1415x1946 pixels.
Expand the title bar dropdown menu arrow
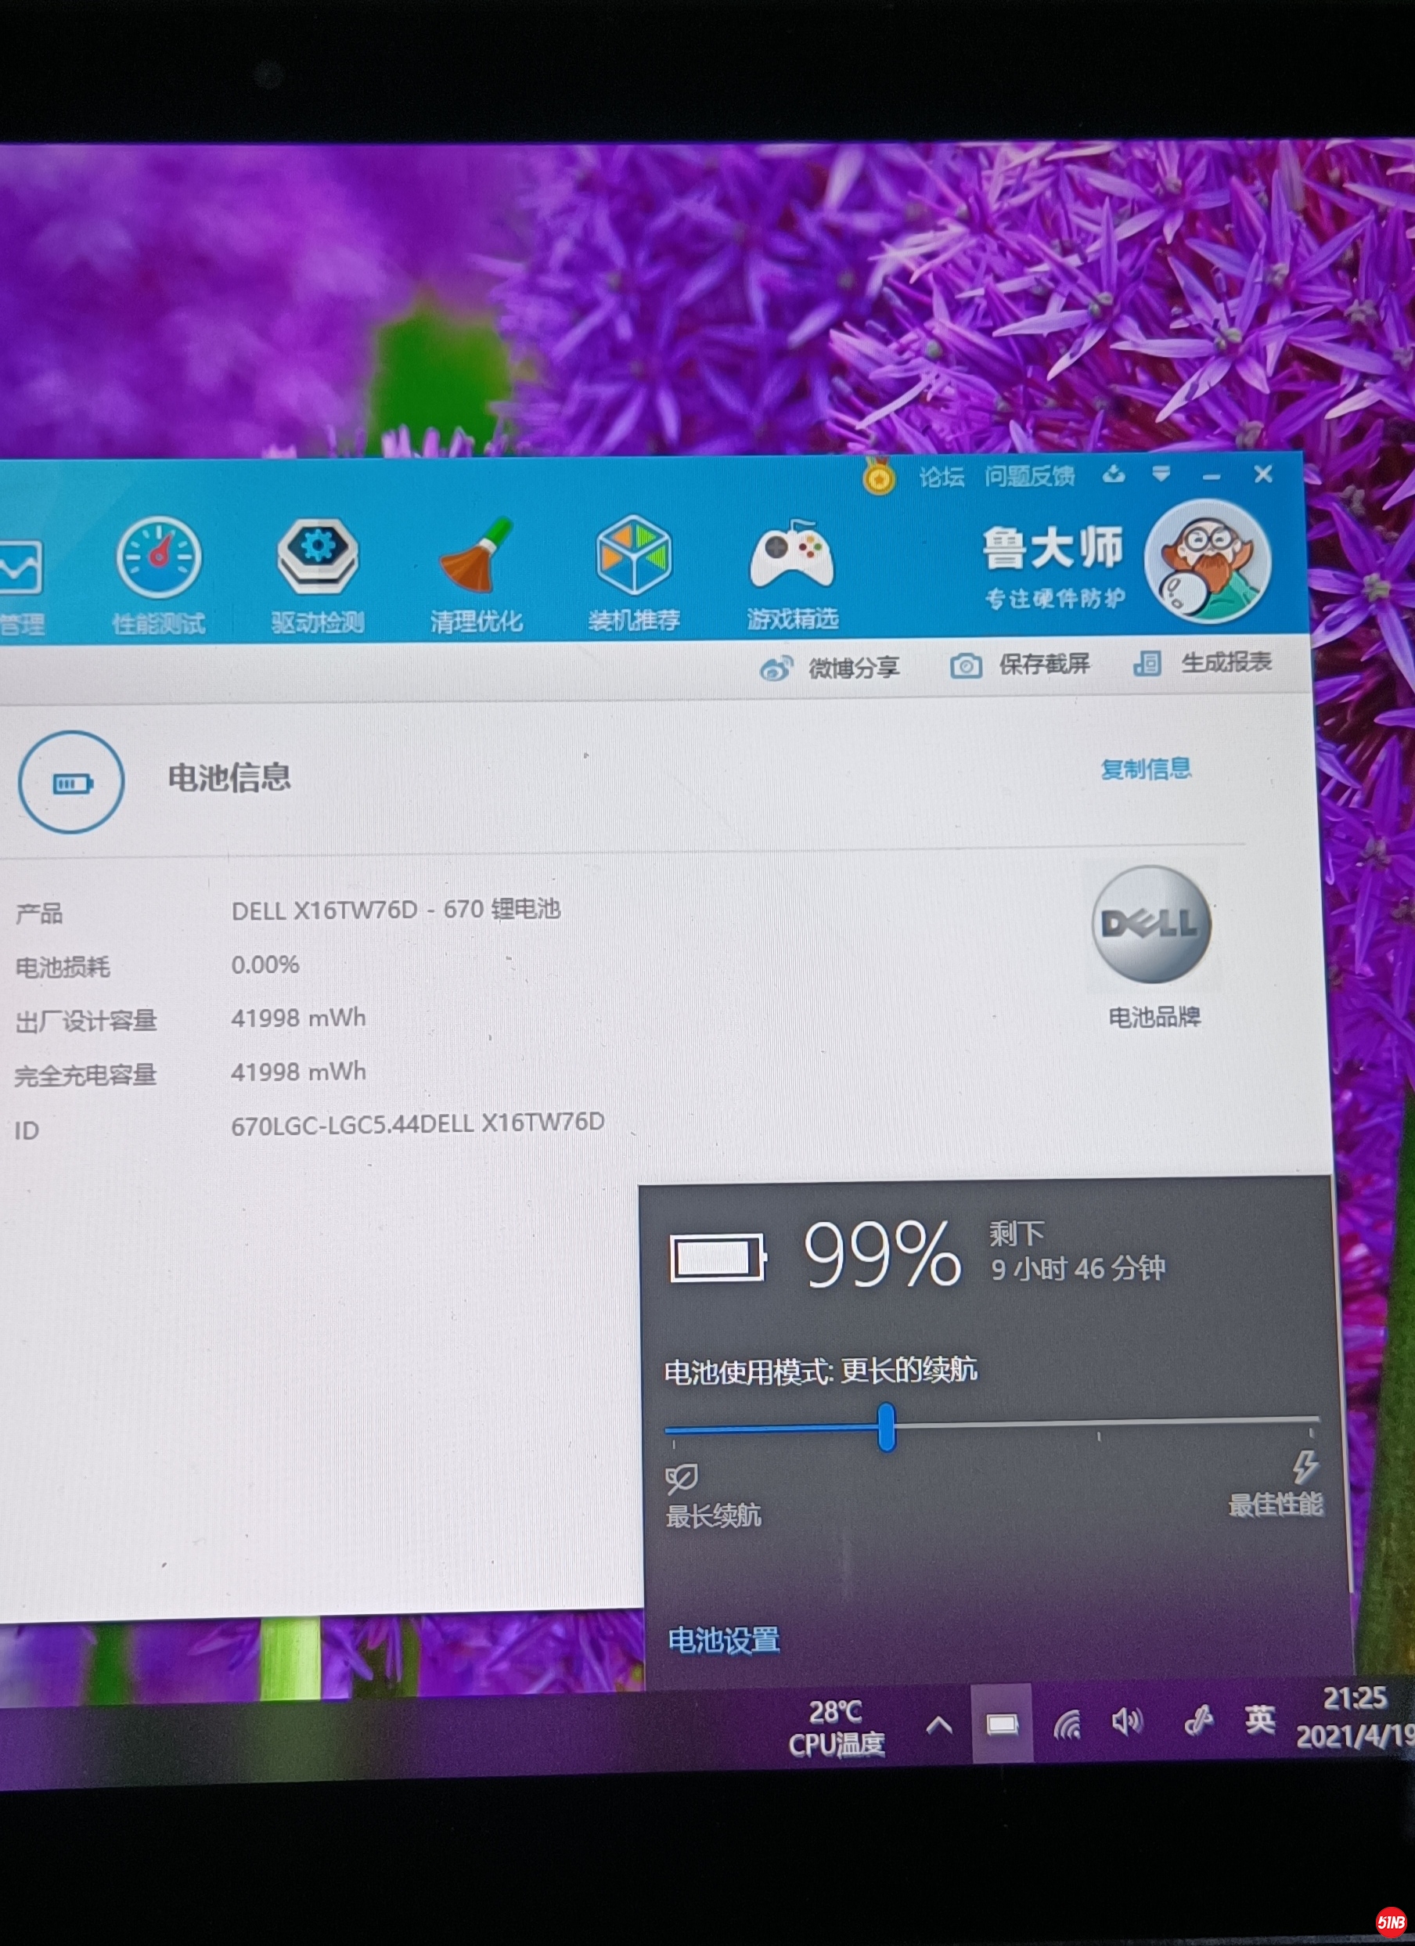click(1161, 474)
